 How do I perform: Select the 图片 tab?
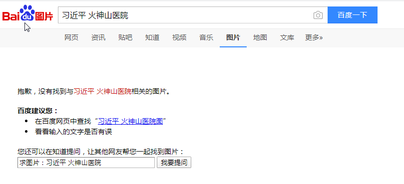point(233,37)
